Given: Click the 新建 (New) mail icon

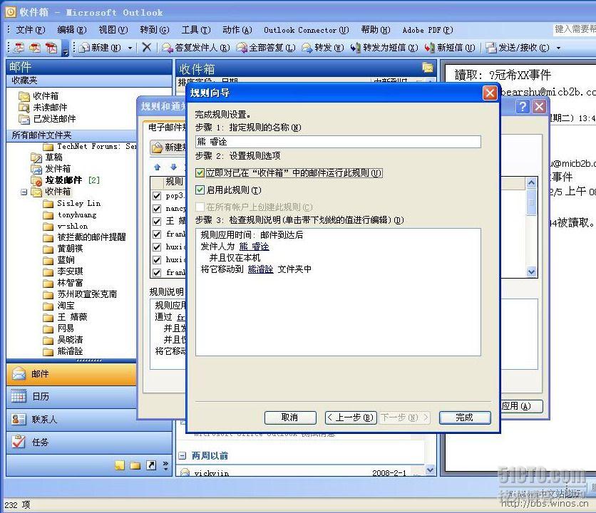Looking at the screenshot, I should (x=84, y=48).
